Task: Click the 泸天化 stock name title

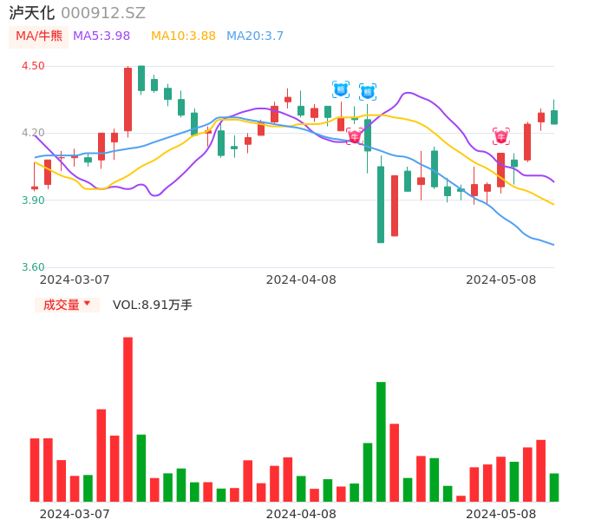Action: tap(32, 13)
